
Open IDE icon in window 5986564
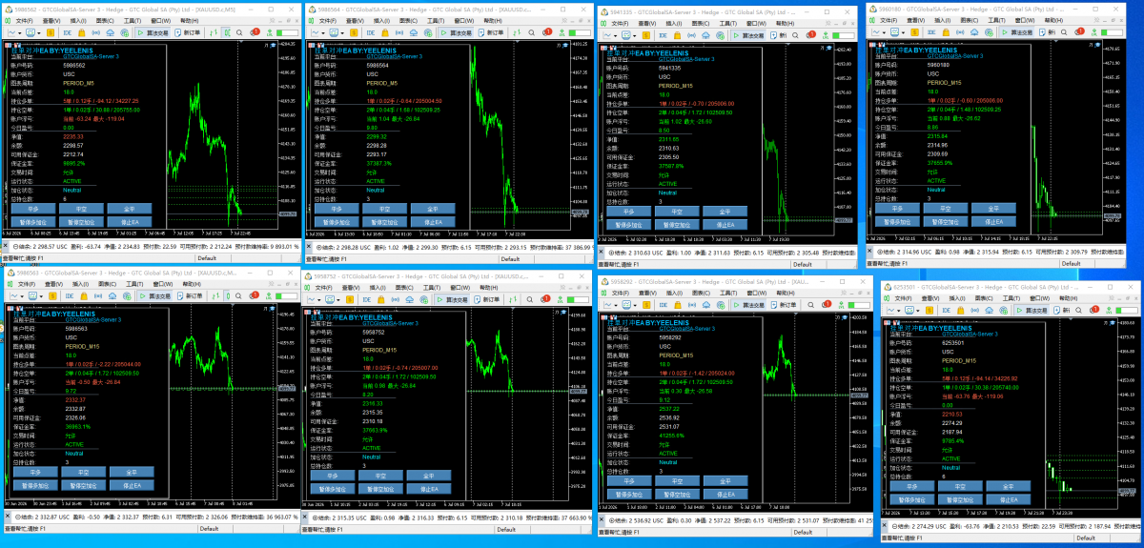[x=371, y=32]
